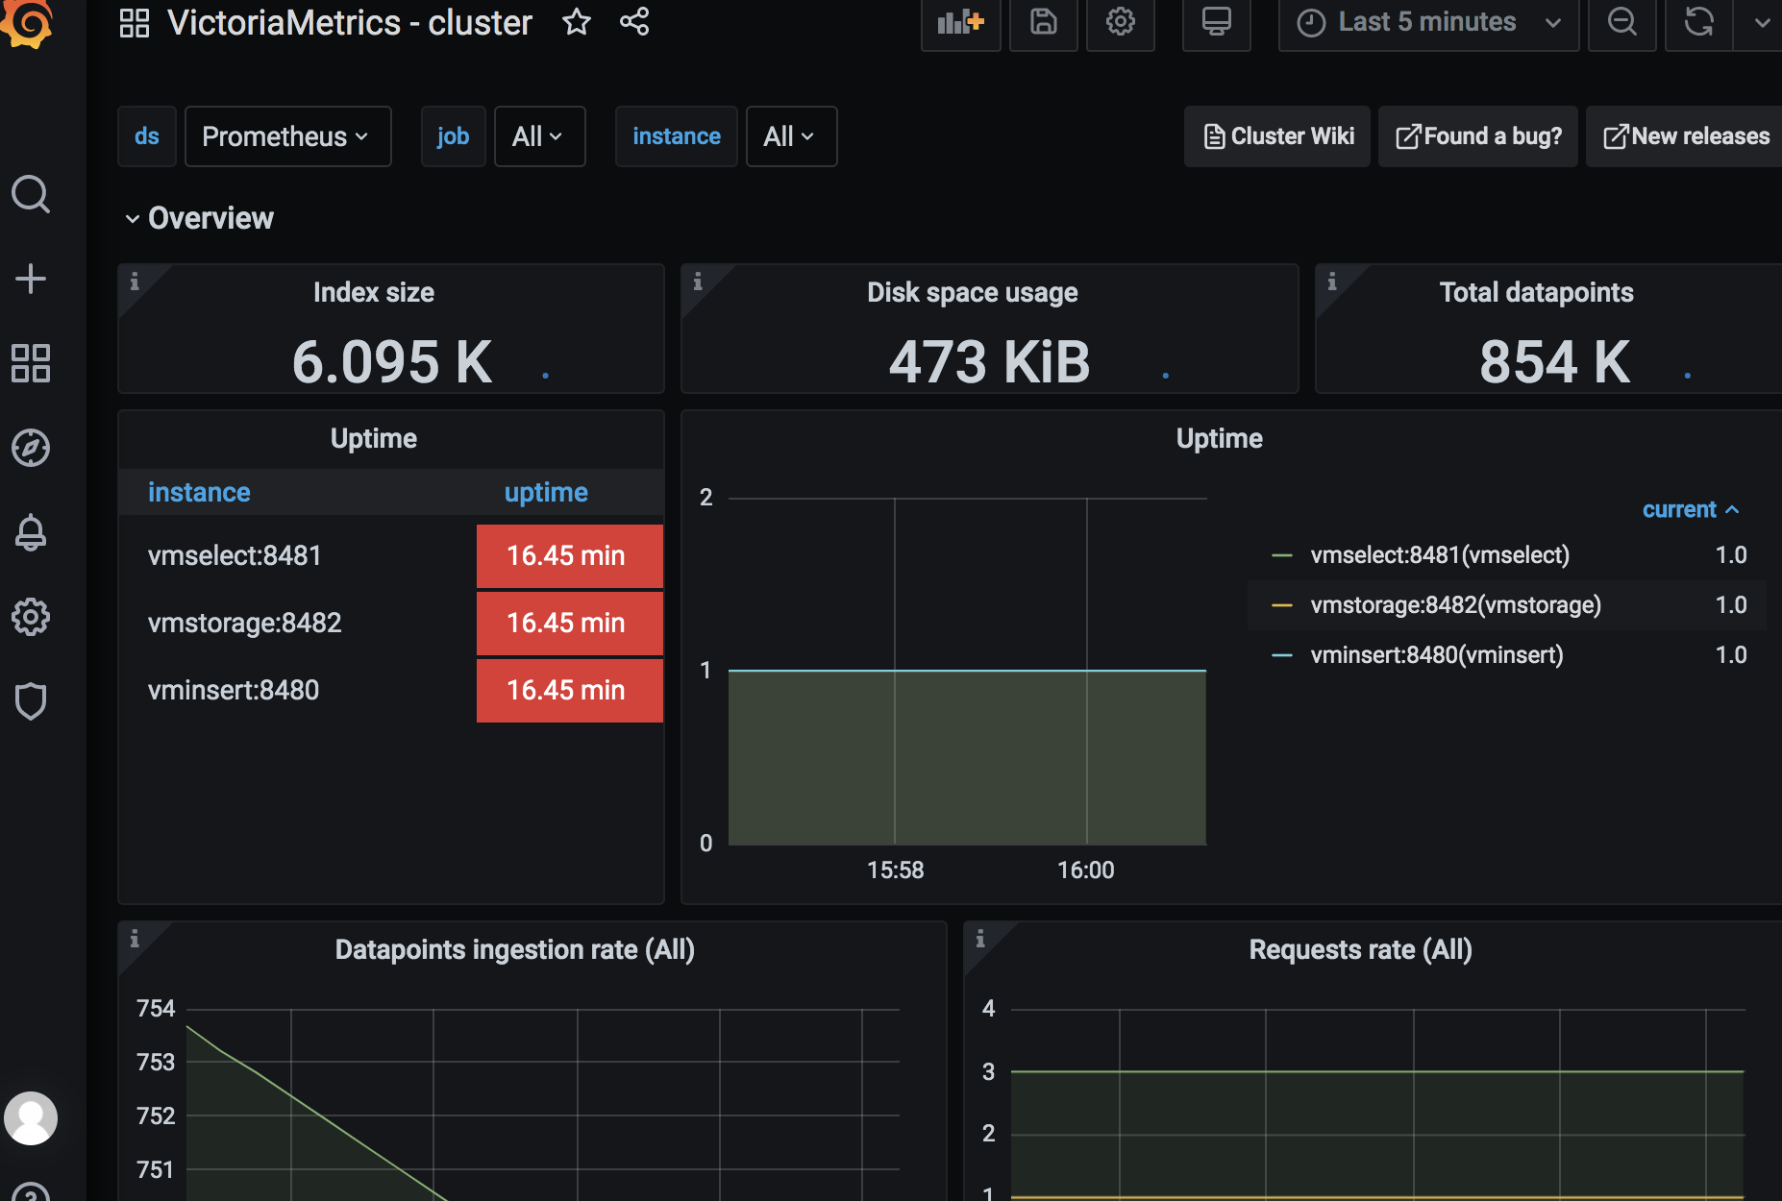Click the 854 K total datapoints value
Viewport: 1782px width, 1201px height.
point(1554,361)
